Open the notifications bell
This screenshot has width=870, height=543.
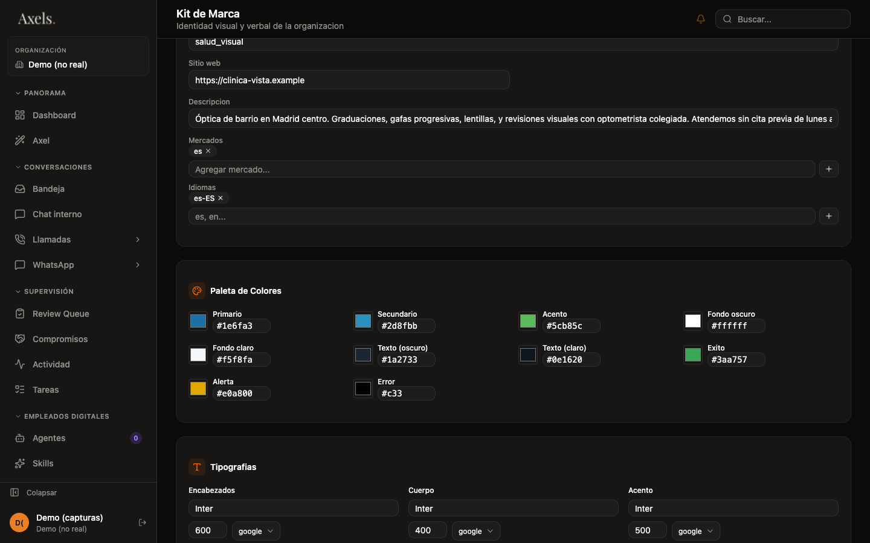tap(701, 19)
